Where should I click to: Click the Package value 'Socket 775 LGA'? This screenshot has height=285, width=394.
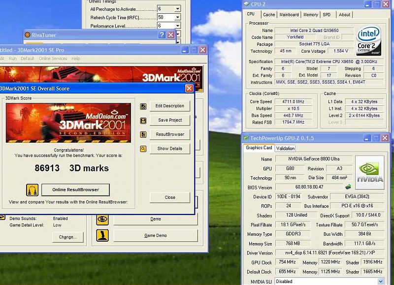pos(314,44)
